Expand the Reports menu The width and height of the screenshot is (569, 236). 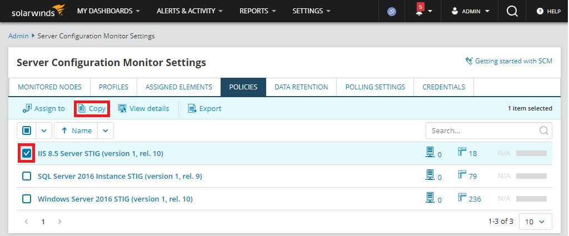pos(258,11)
